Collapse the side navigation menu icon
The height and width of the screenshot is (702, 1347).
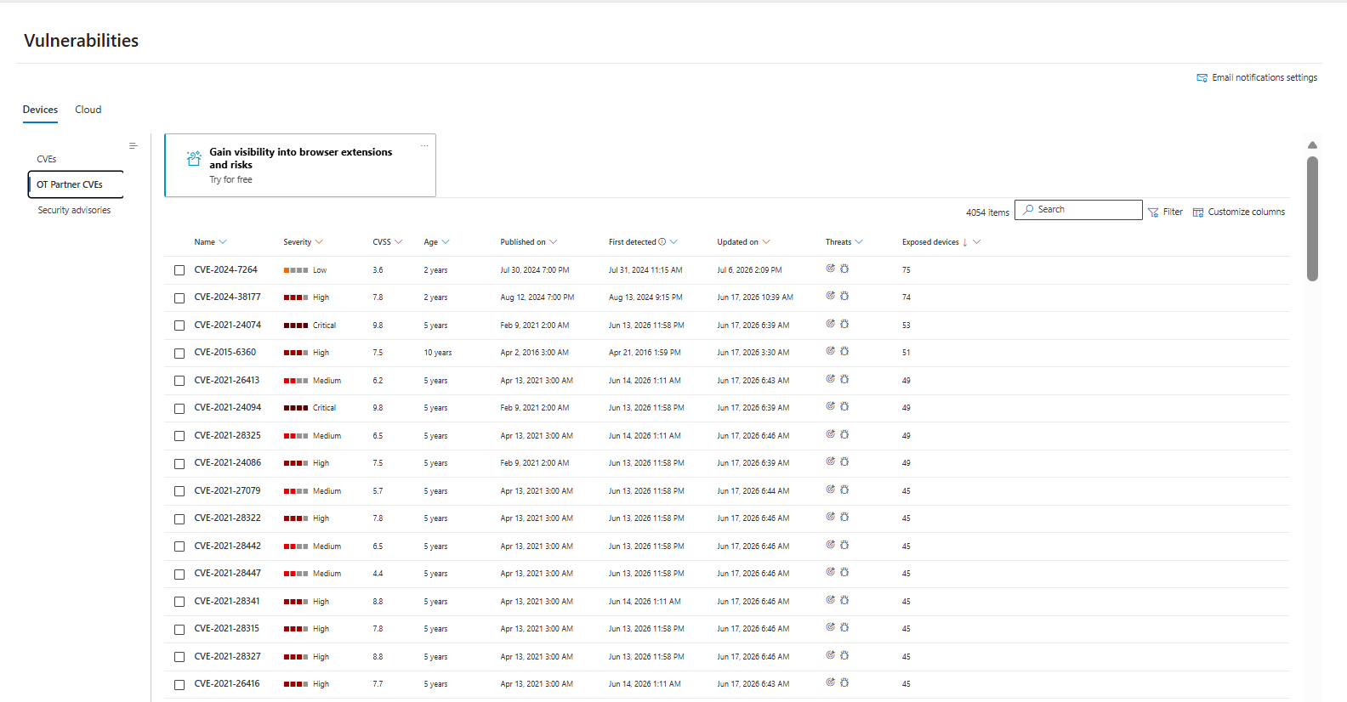[133, 146]
